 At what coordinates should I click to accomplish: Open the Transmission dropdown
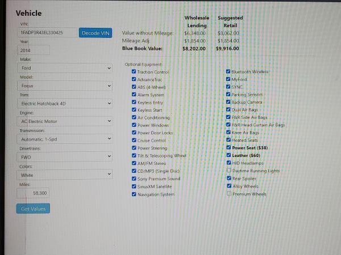64,139
